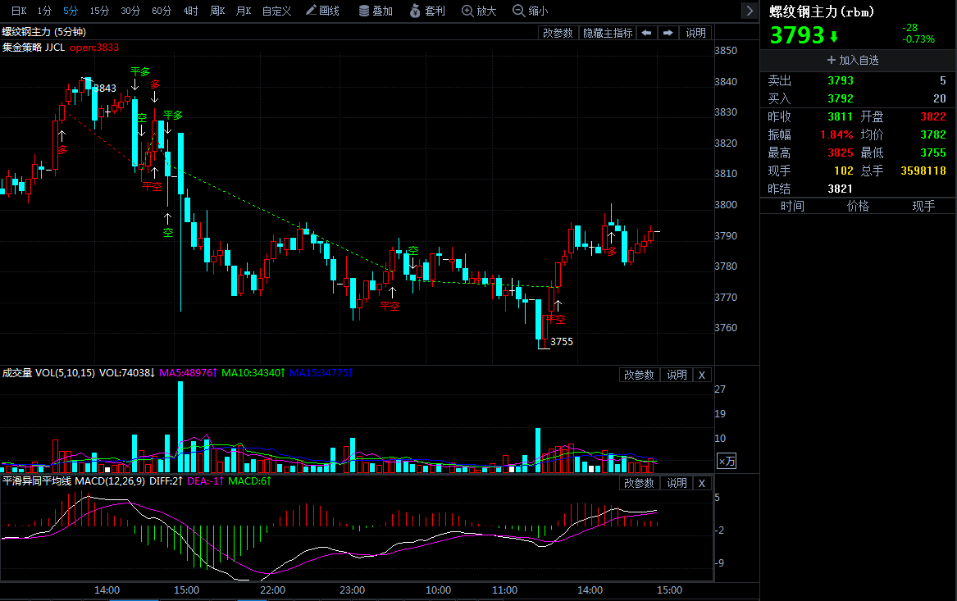Click 说明 in the MACD panel

677,483
